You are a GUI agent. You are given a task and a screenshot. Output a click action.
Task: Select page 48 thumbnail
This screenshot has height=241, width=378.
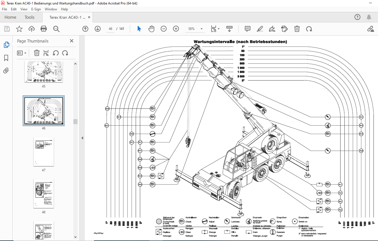coord(44,193)
